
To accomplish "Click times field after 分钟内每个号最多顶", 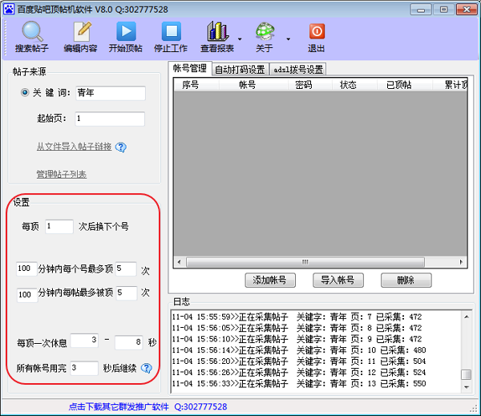I will coord(126,269).
